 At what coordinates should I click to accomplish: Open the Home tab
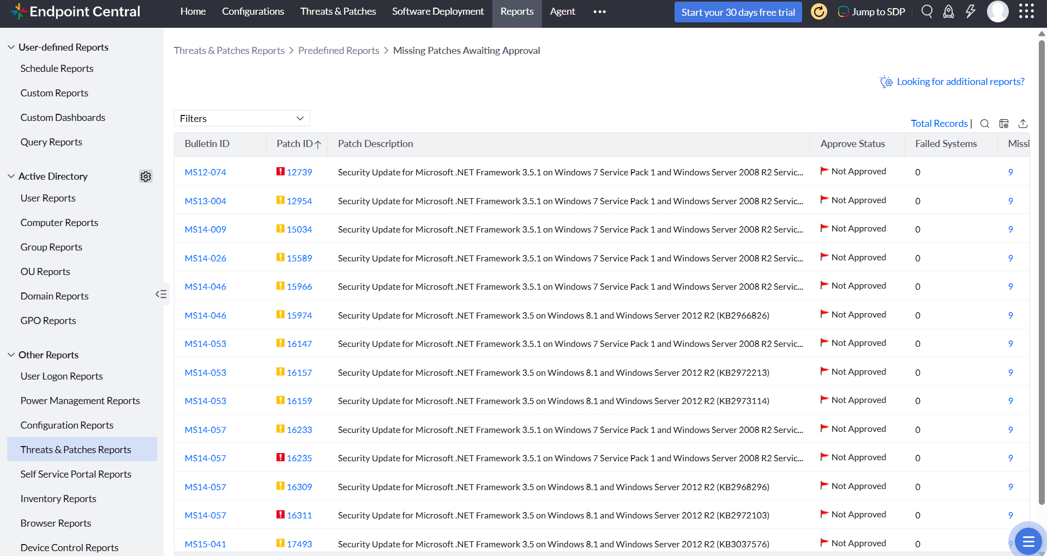click(193, 11)
